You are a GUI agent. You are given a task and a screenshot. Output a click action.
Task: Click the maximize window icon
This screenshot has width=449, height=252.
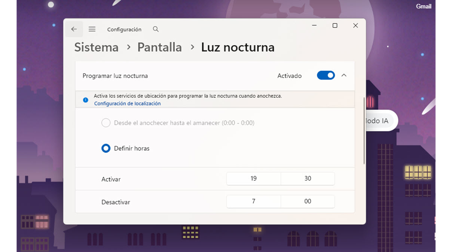point(335,25)
